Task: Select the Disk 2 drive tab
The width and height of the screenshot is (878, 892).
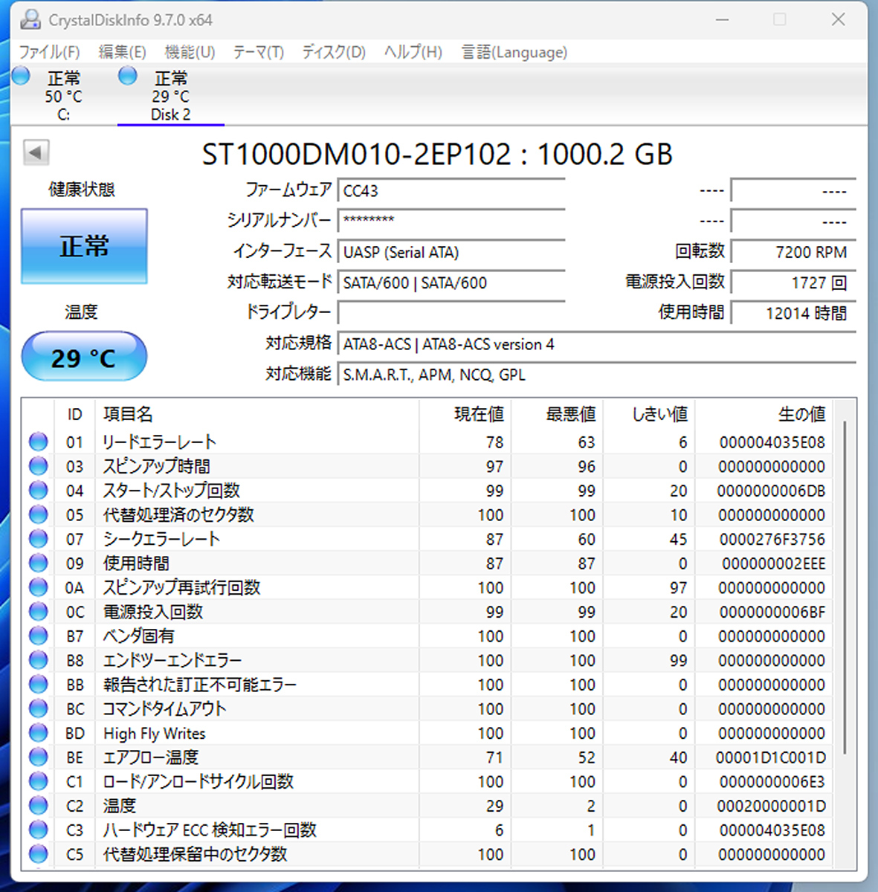Action: pyautogui.click(x=171, y=96)
